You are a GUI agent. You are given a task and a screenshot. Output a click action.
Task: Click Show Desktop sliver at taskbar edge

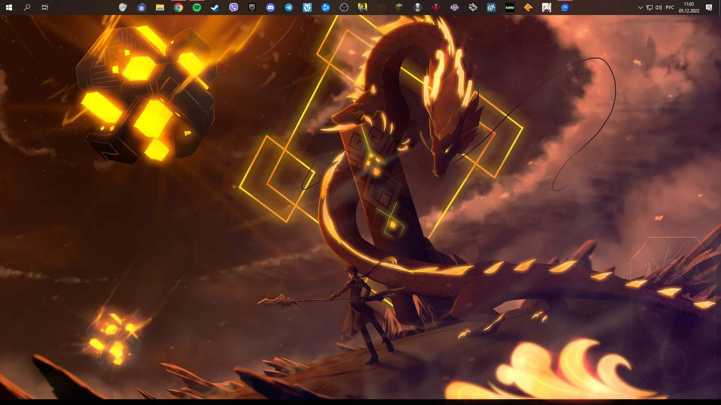point(719,8)
